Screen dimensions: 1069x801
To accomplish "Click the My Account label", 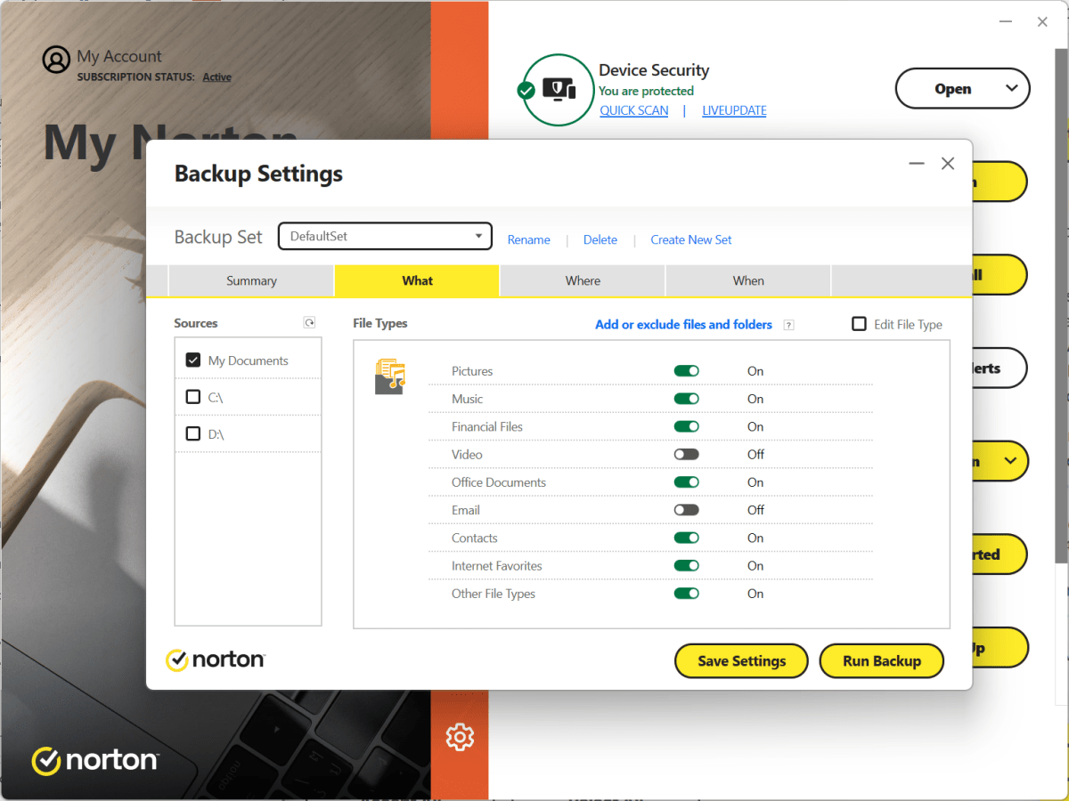I will 119,56.
